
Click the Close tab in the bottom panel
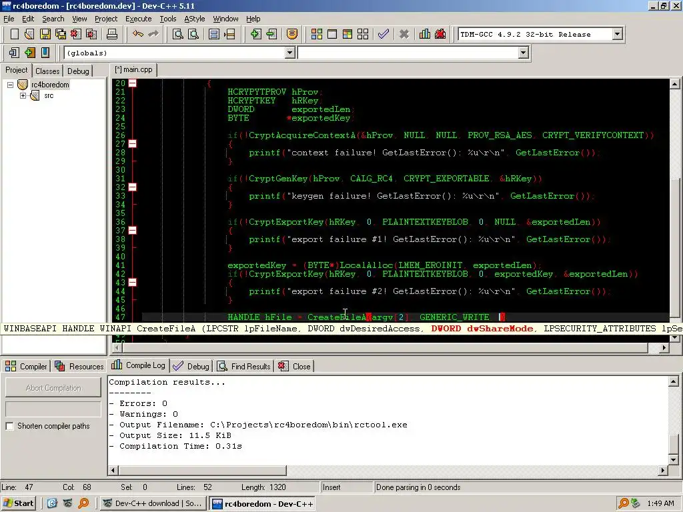pyautogui.click(x=294, y=367)
